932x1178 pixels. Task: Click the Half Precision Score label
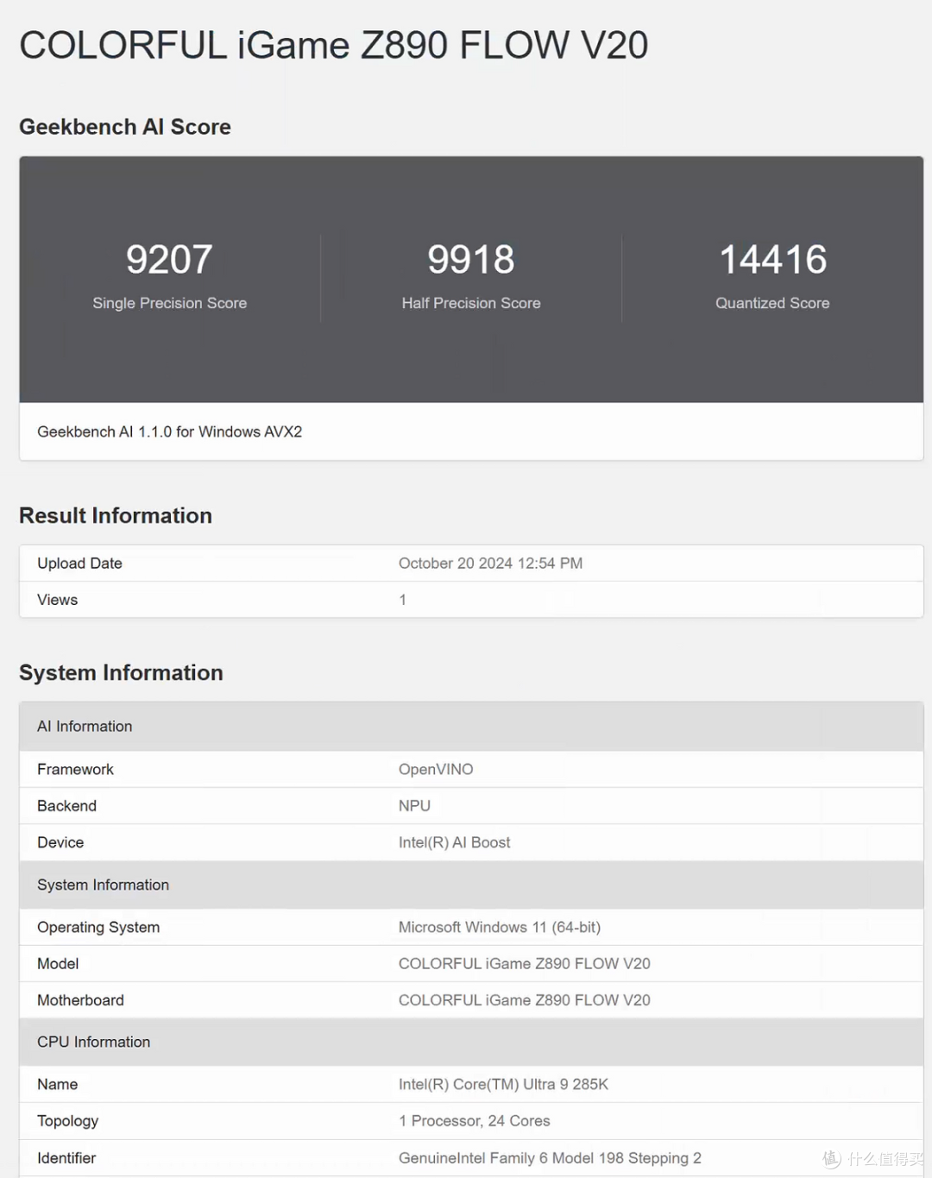coord(471,303)
